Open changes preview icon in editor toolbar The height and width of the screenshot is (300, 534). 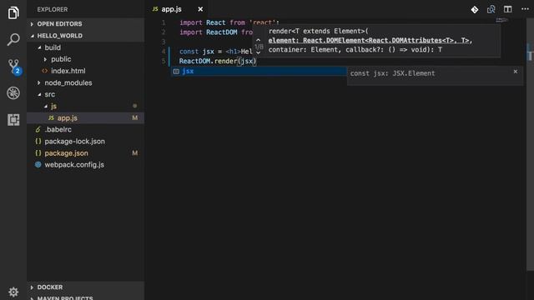(x=491, y=9)
